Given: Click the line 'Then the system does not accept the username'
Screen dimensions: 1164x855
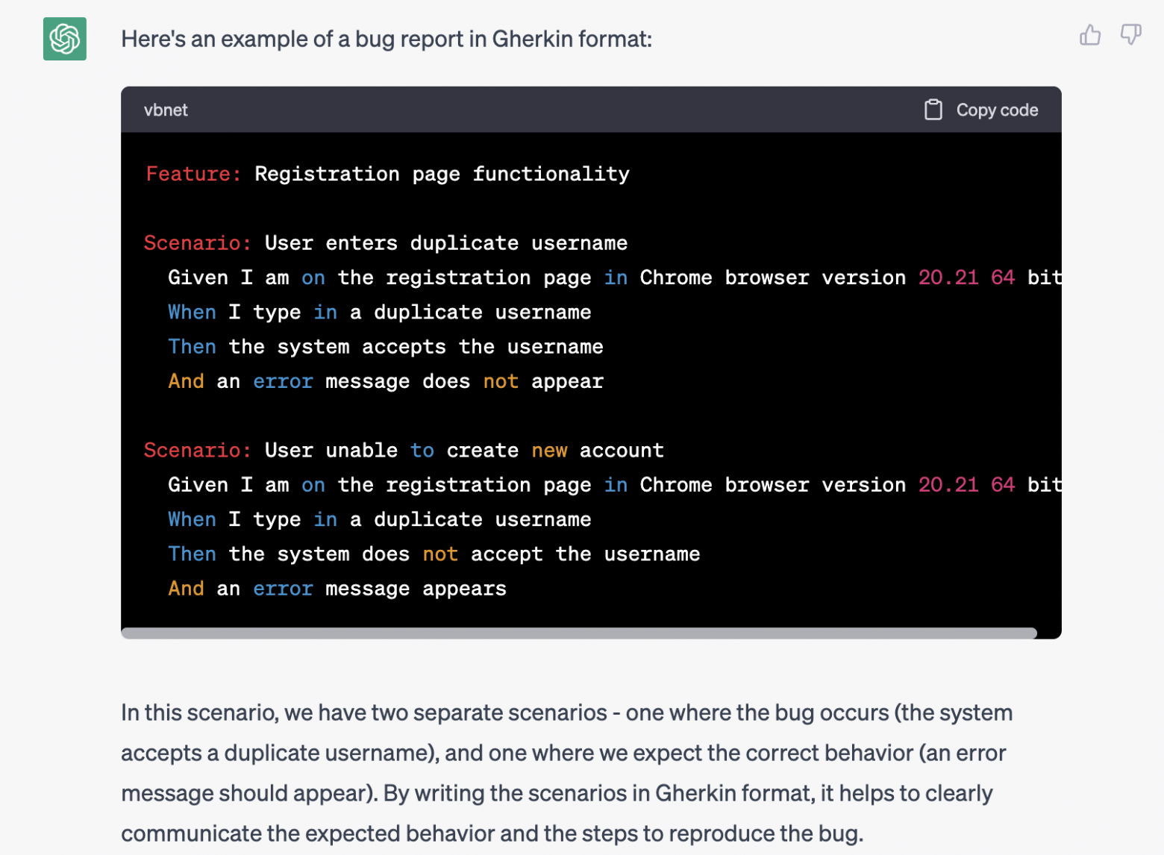Looking at the screenshot, I should coord(434,554).
